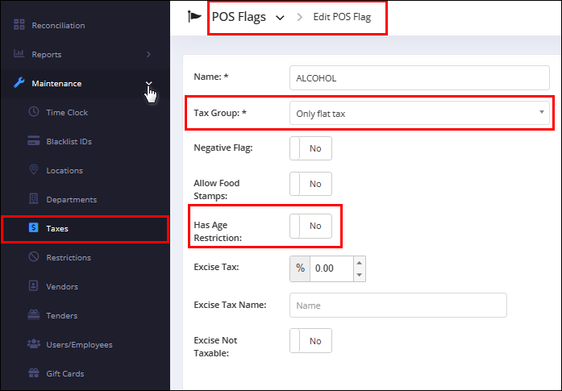This screenshot has height=391, width=562.
Task: Click the Reports bar chart icon
Action: tap(19, 54)
